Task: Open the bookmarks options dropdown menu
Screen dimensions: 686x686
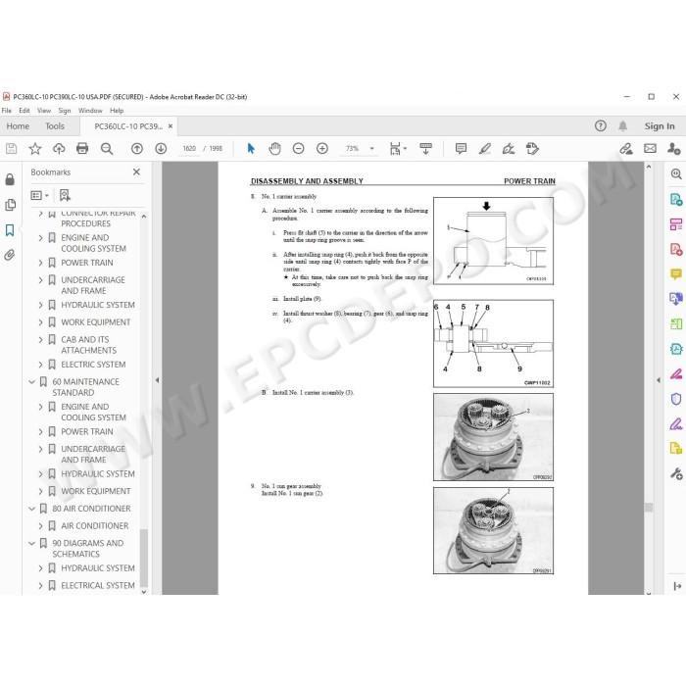Action: click(x=39, y=195)
